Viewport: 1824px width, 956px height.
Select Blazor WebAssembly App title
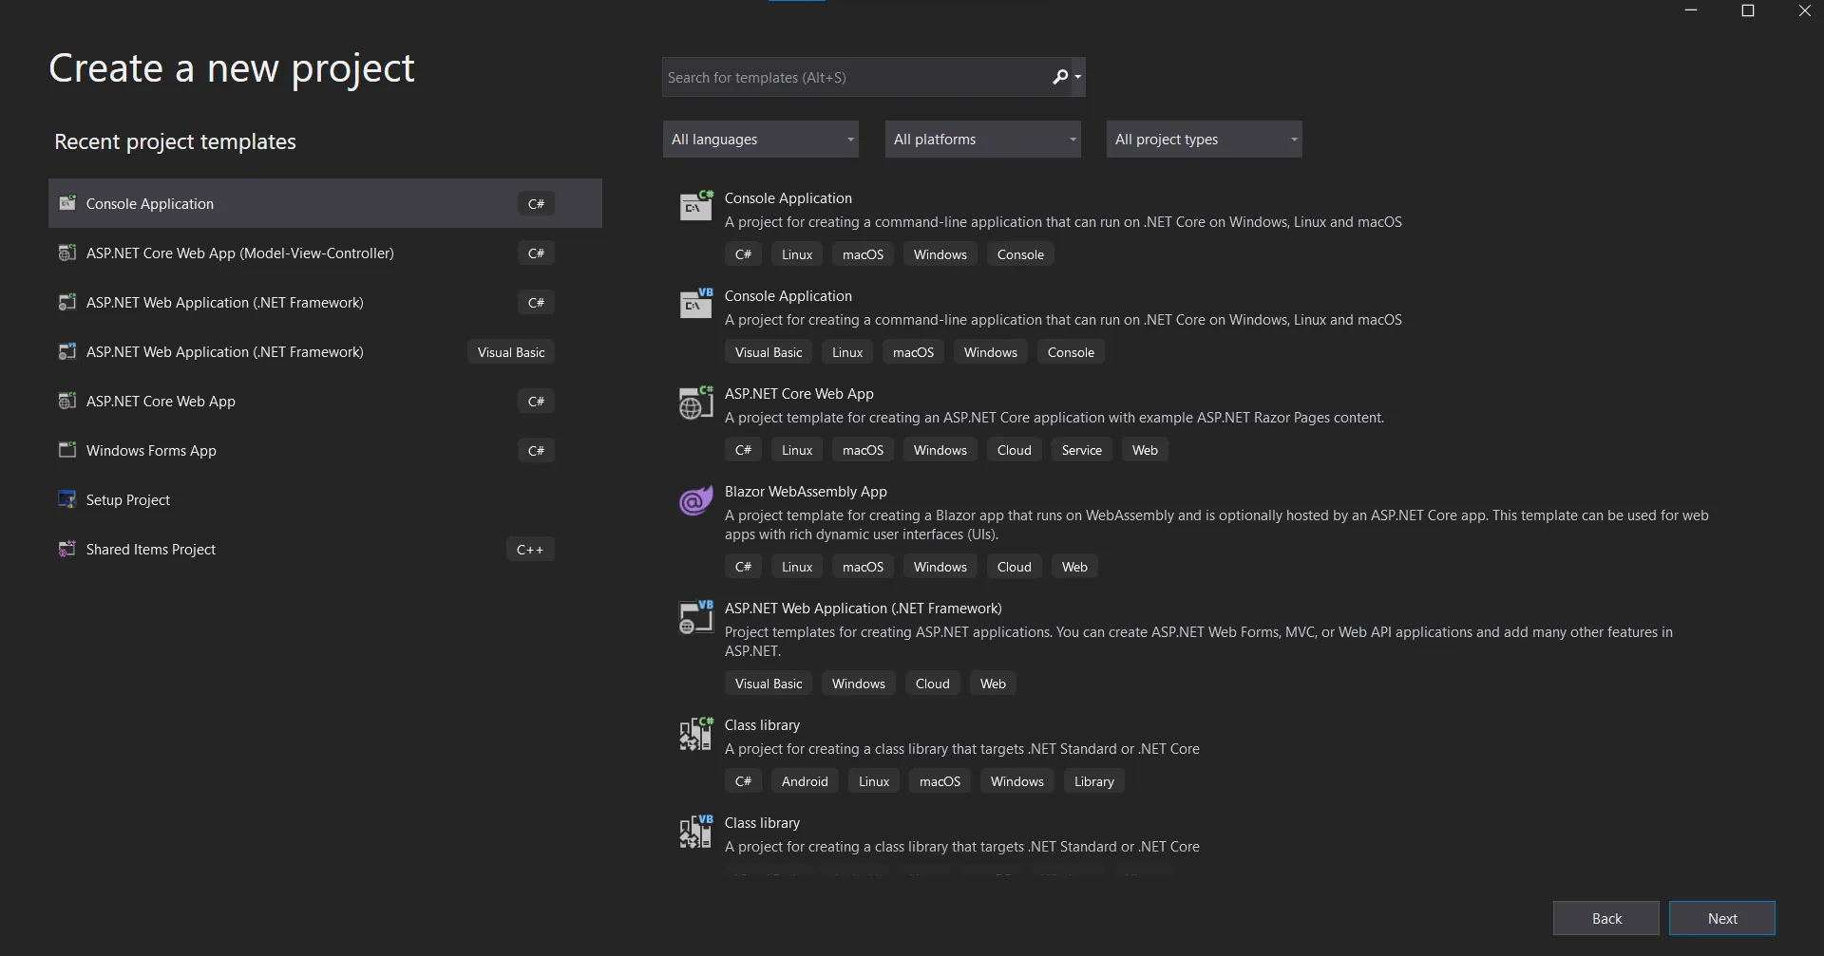(806, 491)
